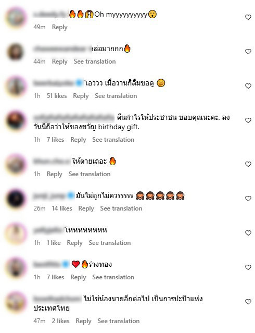
Task: Tap heart beside the 1 like comment
Action: [x=248, y=233]
